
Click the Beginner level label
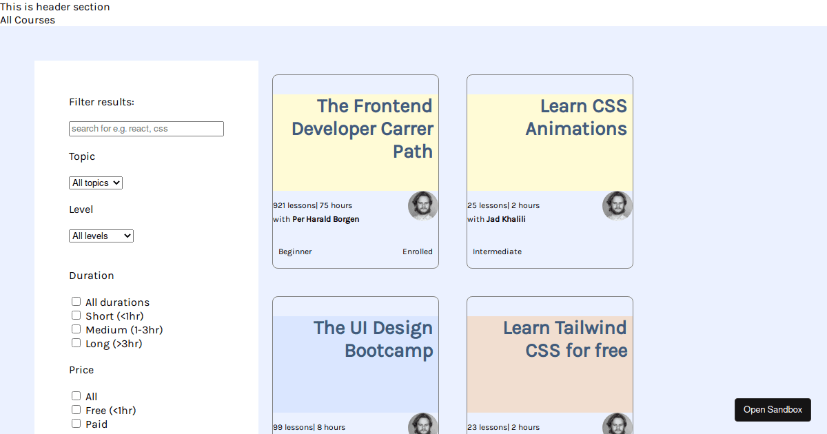[295, 252]
